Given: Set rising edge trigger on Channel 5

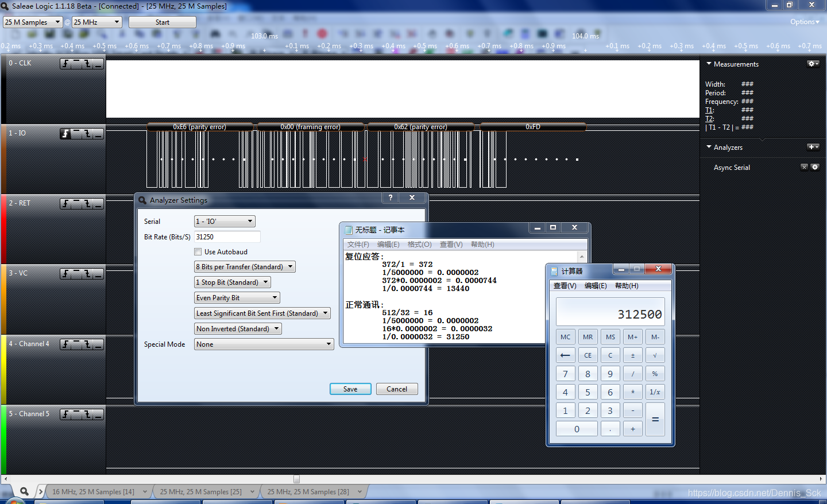Looking at the screenshot, I should point(66,414).
